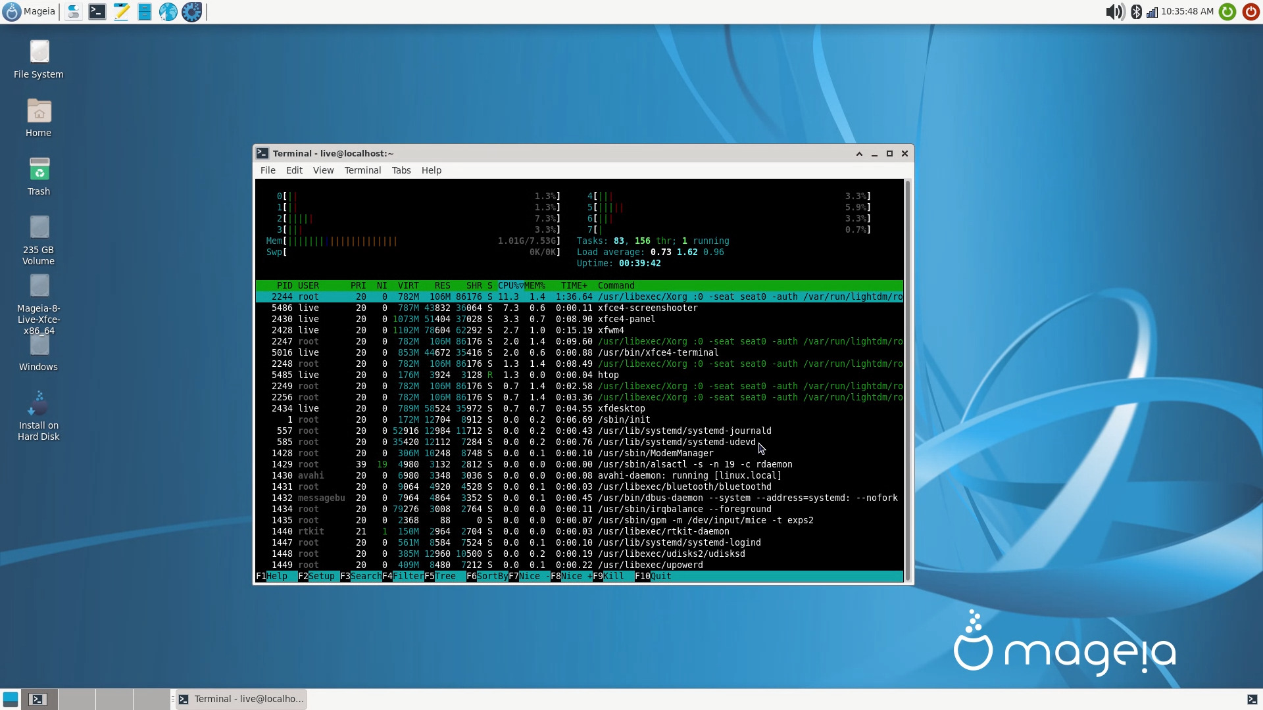Open the volume control tray icon
The height and width of the screenshot is (710, 1263).
pyautogui.click(x=1114, y=11)
